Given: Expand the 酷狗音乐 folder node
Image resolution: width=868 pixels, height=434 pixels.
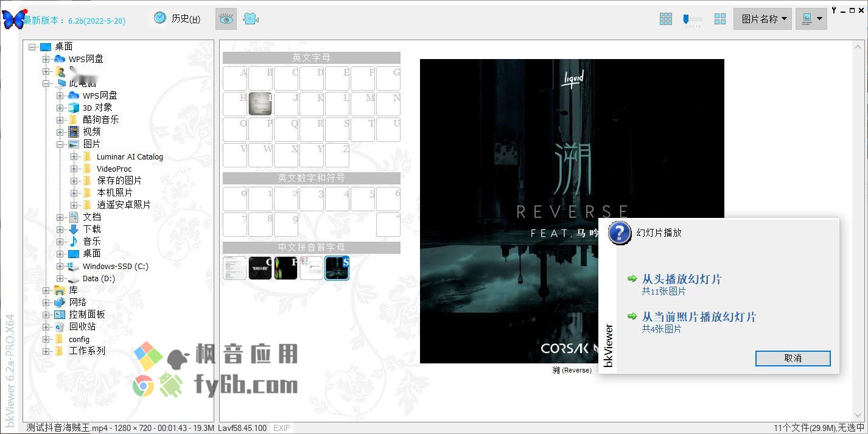Looking at the screenshot, I should [60, 120].
